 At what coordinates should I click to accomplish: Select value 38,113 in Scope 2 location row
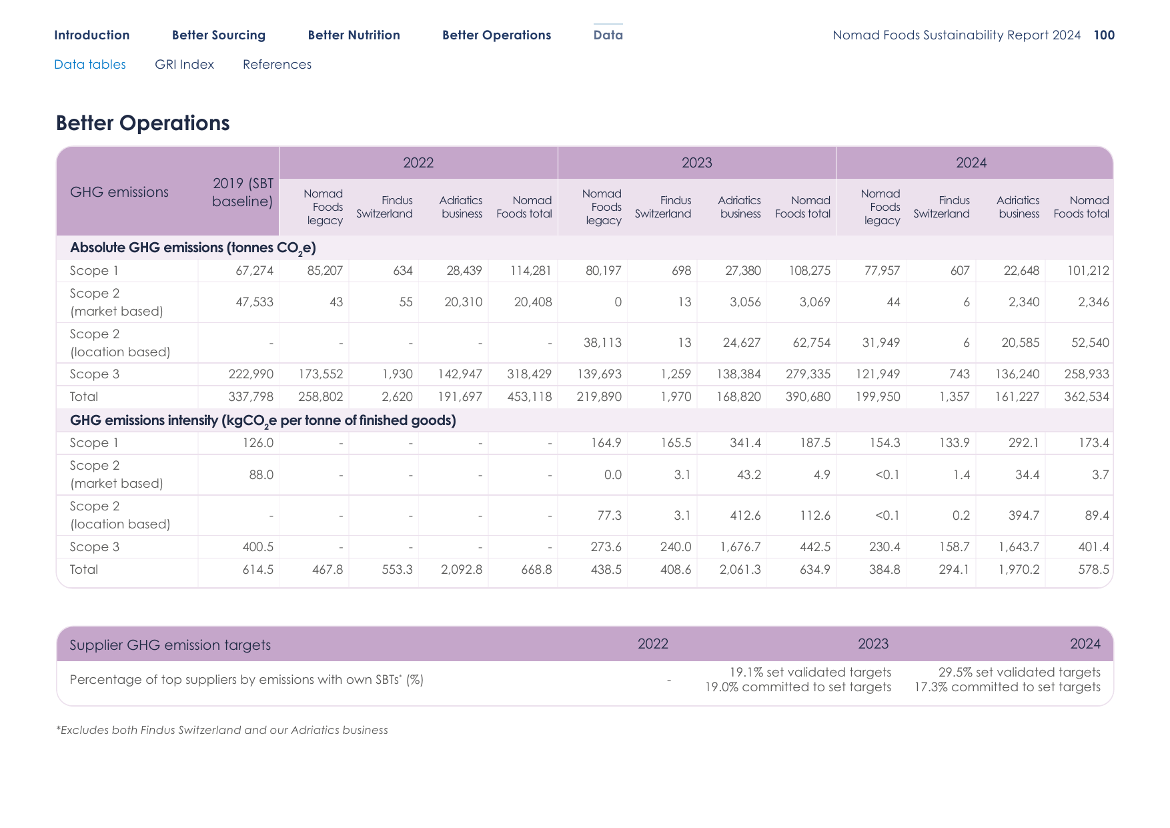[602, 343]
